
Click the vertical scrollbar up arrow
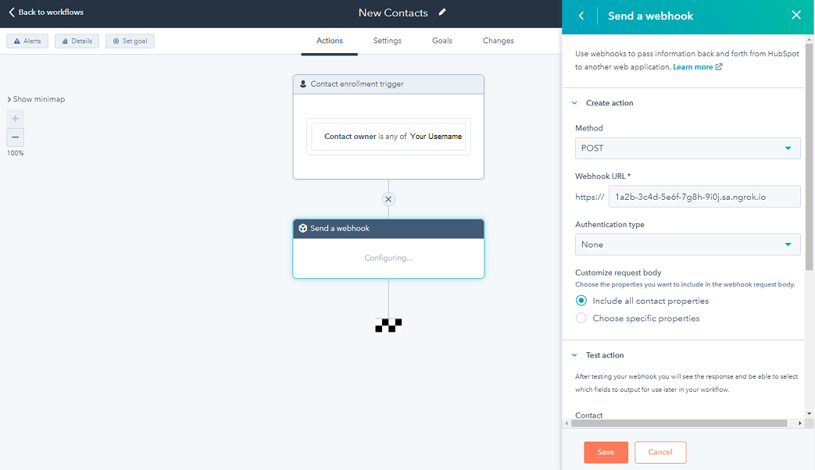pos(810,39)
